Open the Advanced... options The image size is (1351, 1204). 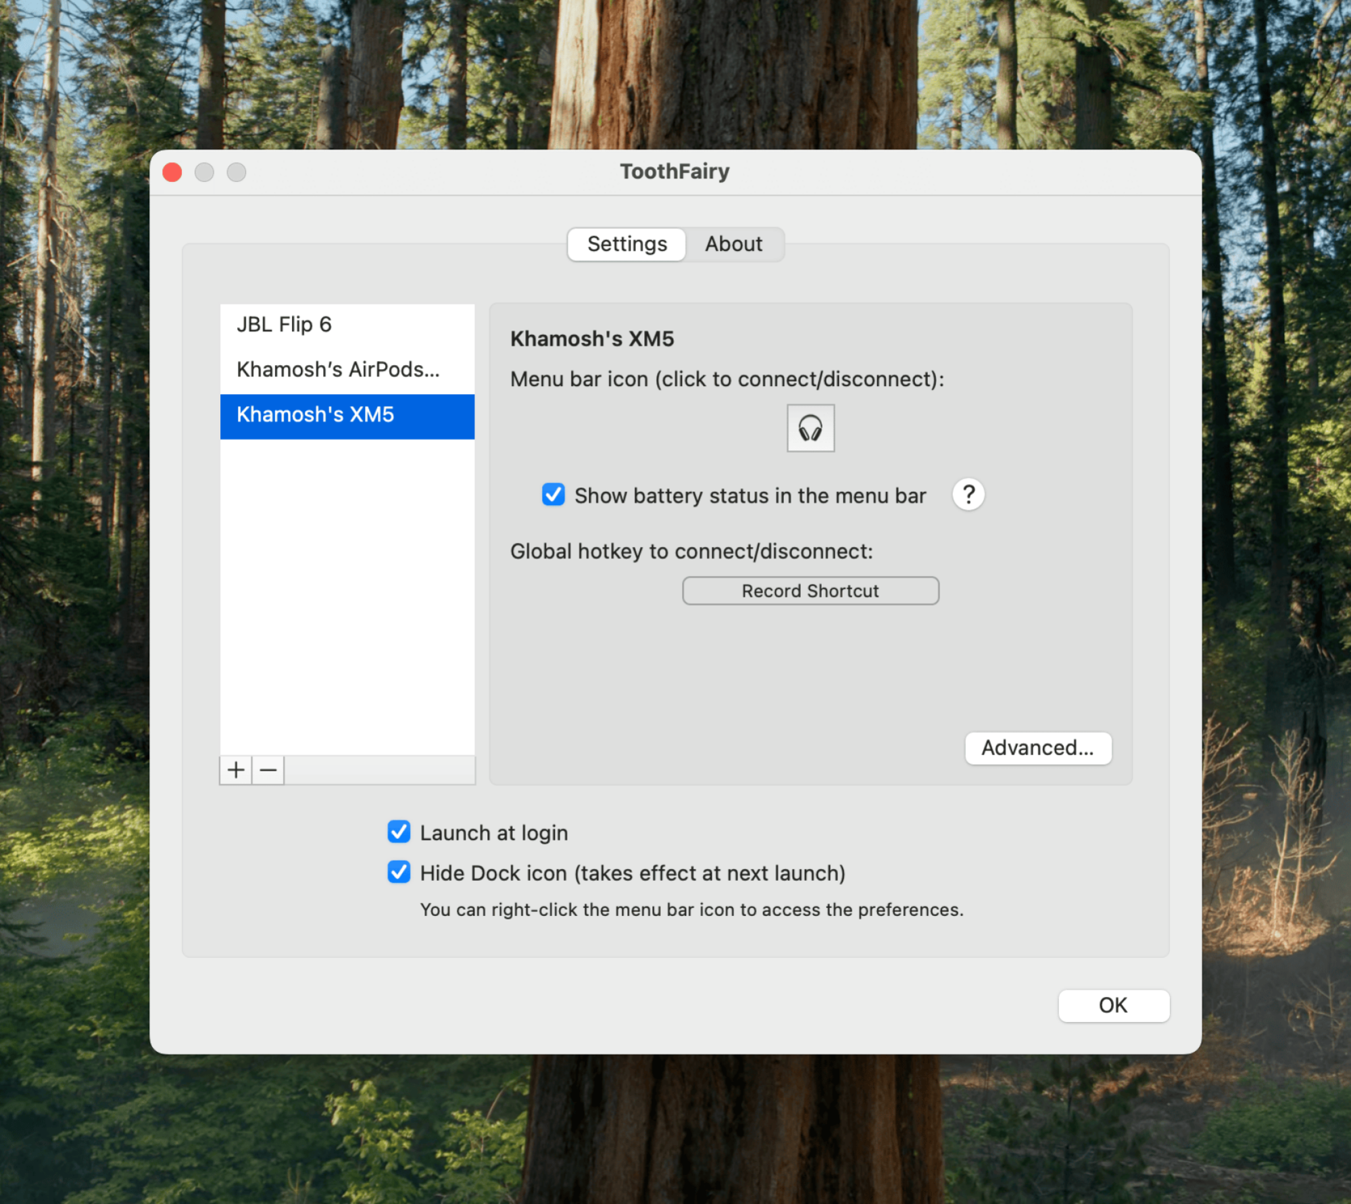tap(1037, 748)
